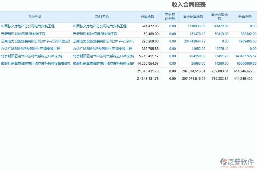Click collection amount link 641472.00
Image resolution: width=257 pixels, height=171 pixels.
[220, 26]
